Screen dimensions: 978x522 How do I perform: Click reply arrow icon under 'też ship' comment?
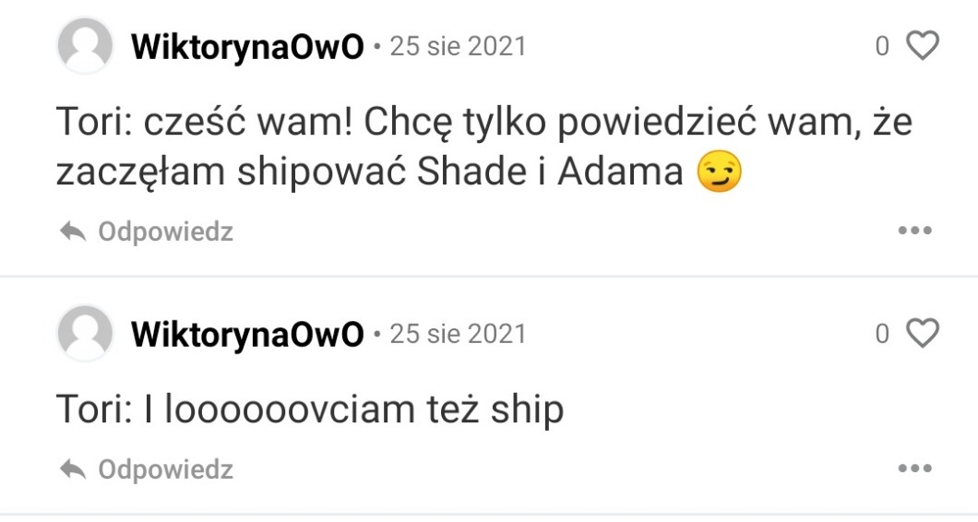coord(72,469)
